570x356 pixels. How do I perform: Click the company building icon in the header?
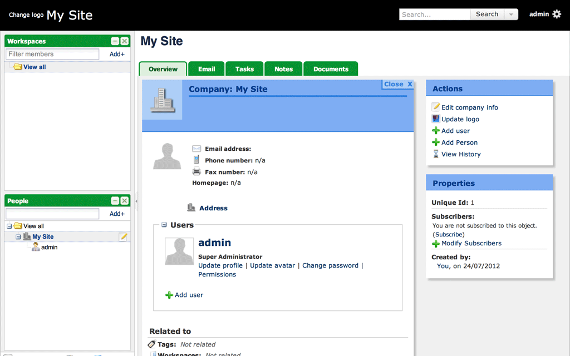[162, 100]
